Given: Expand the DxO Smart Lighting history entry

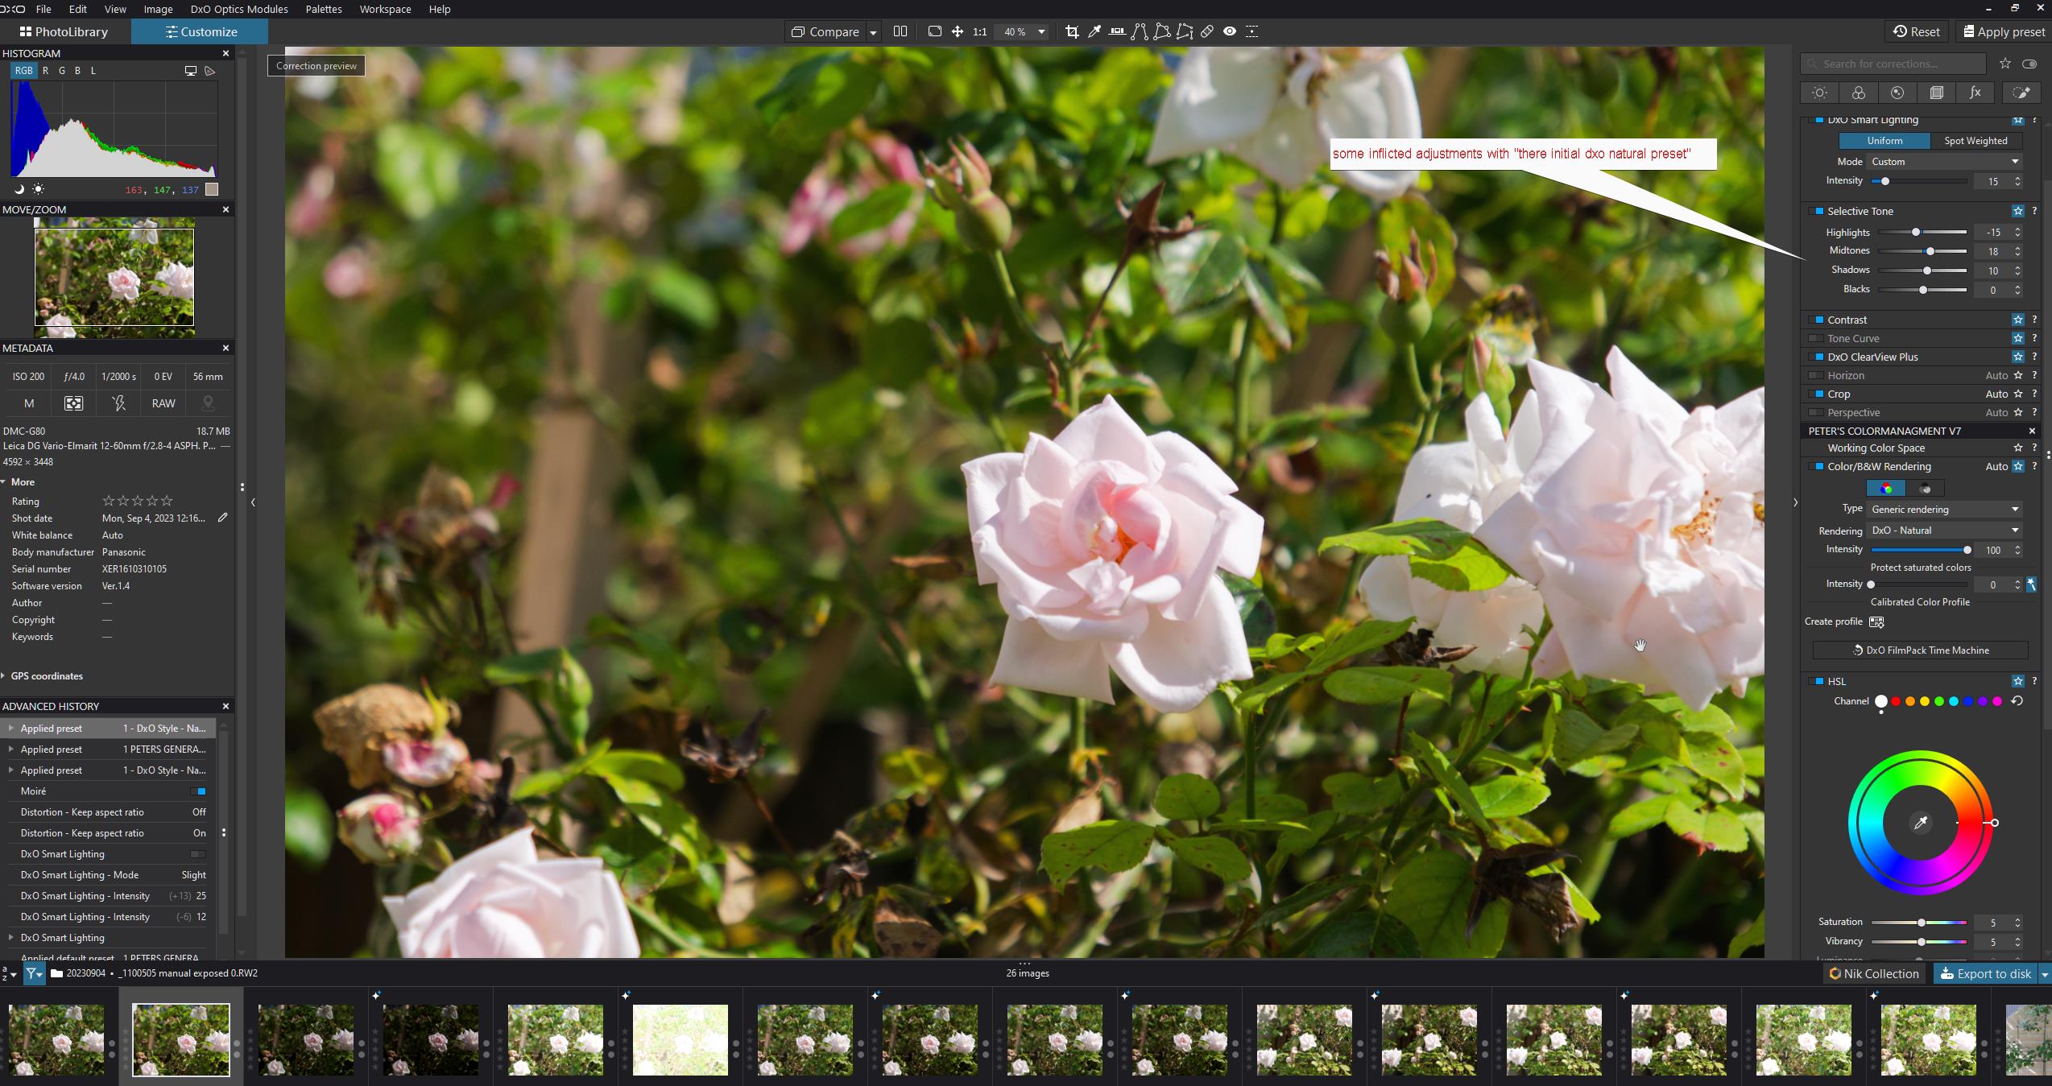Looking at the screenshot, I should [10, 938].
